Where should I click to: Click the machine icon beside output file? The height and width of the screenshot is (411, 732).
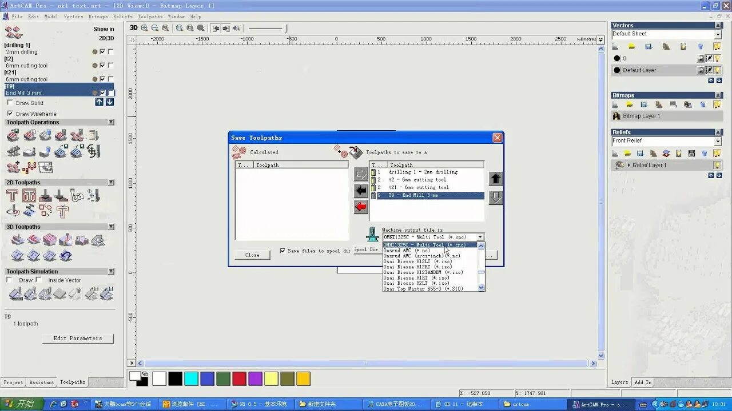[x=373, y=233]
